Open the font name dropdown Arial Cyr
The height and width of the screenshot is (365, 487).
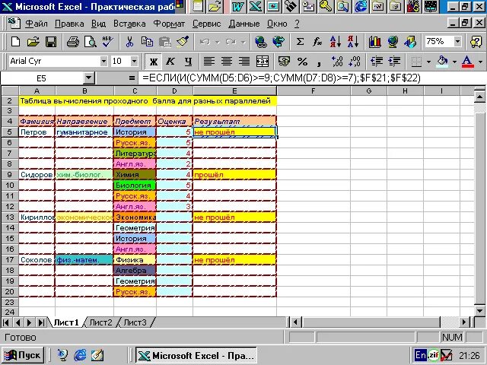103,61
